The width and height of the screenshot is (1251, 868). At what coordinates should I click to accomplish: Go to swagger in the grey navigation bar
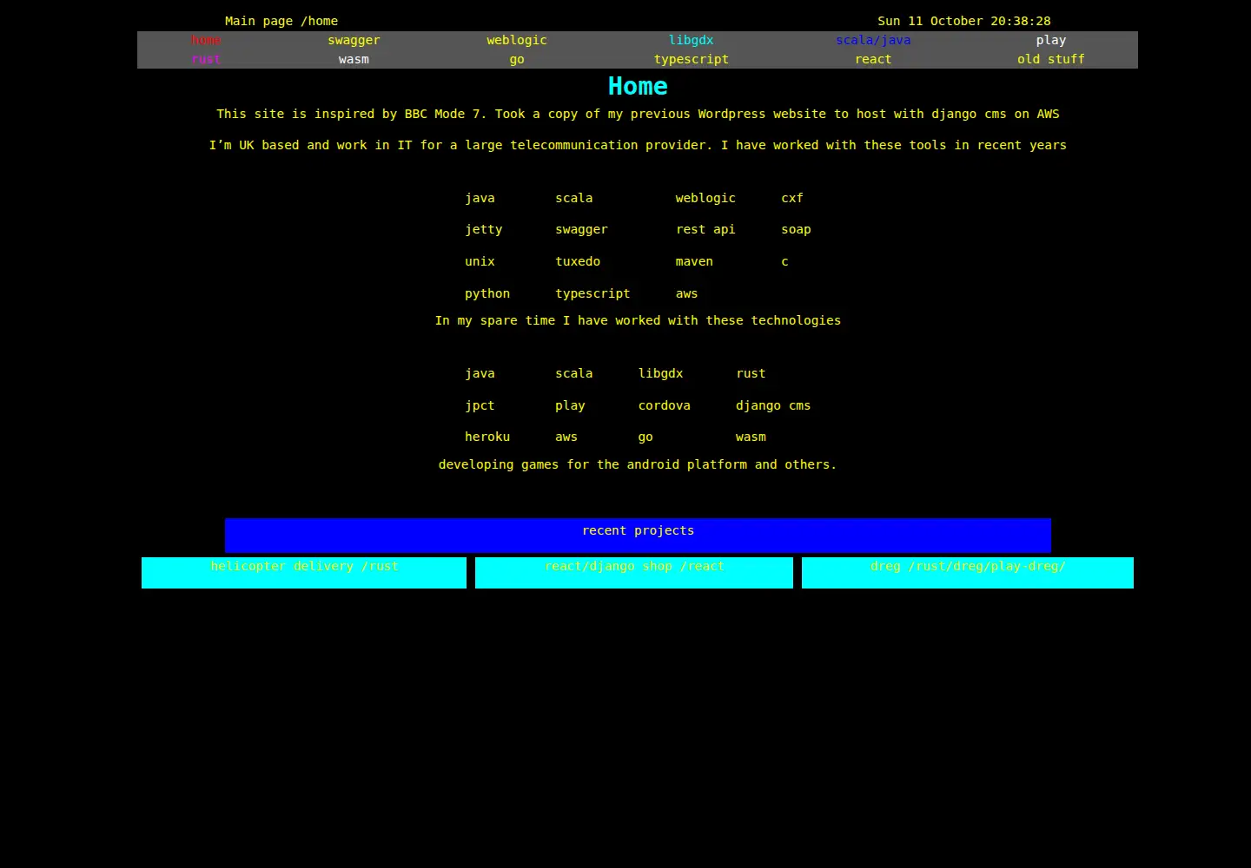(x=354, y=40)
